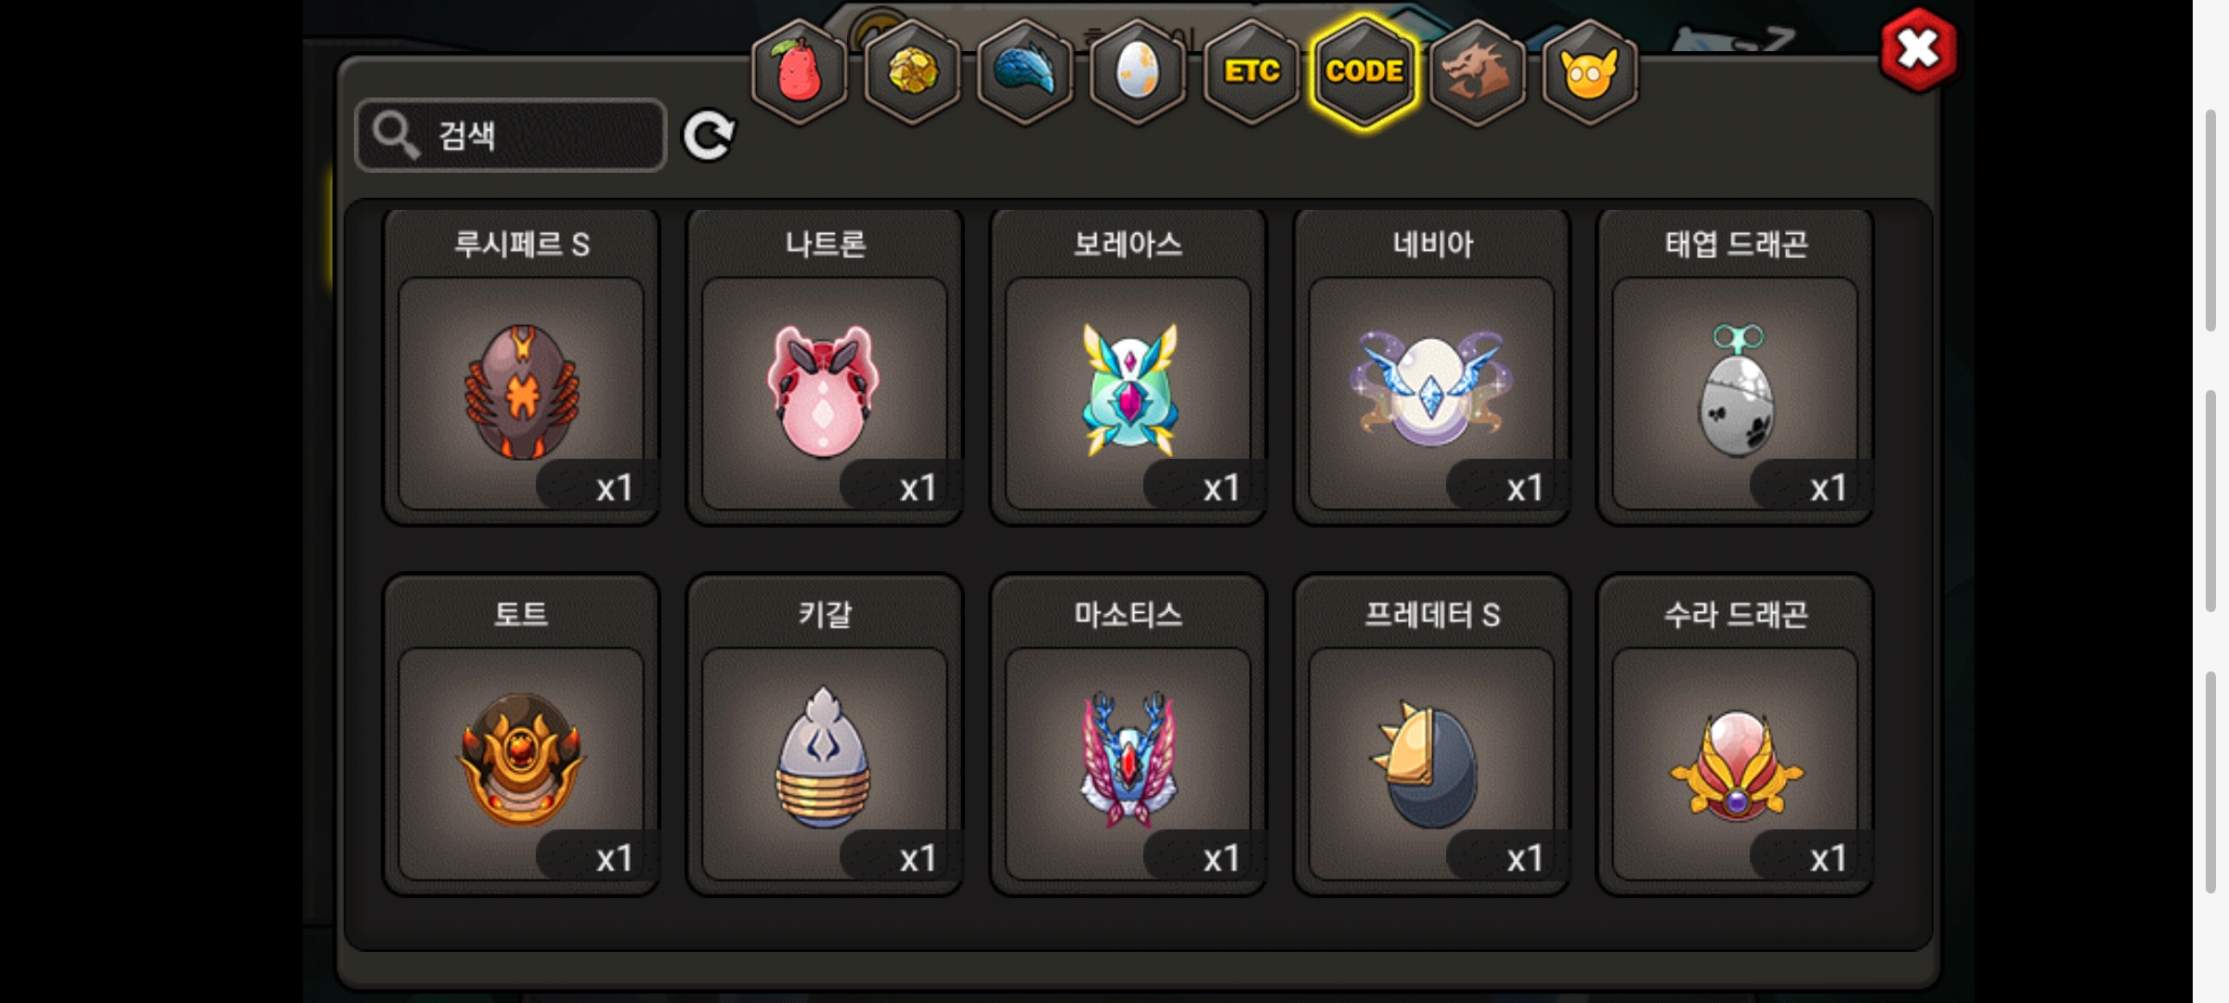Select the 태엽 드래곤 wind-up egg

1736,367
